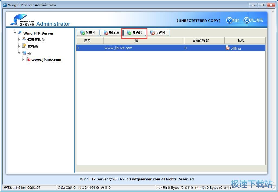Click the blue question mark help icon
This screenshot has width=278, height=192.
coord(229,20)
